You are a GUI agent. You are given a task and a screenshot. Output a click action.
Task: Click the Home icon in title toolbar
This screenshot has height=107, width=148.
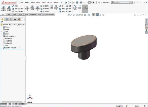66,3
